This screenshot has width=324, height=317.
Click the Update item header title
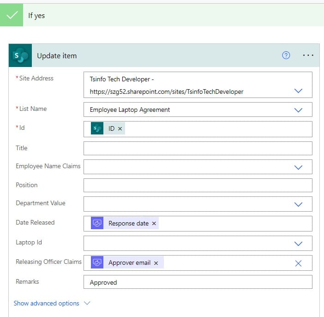(57, 55)
